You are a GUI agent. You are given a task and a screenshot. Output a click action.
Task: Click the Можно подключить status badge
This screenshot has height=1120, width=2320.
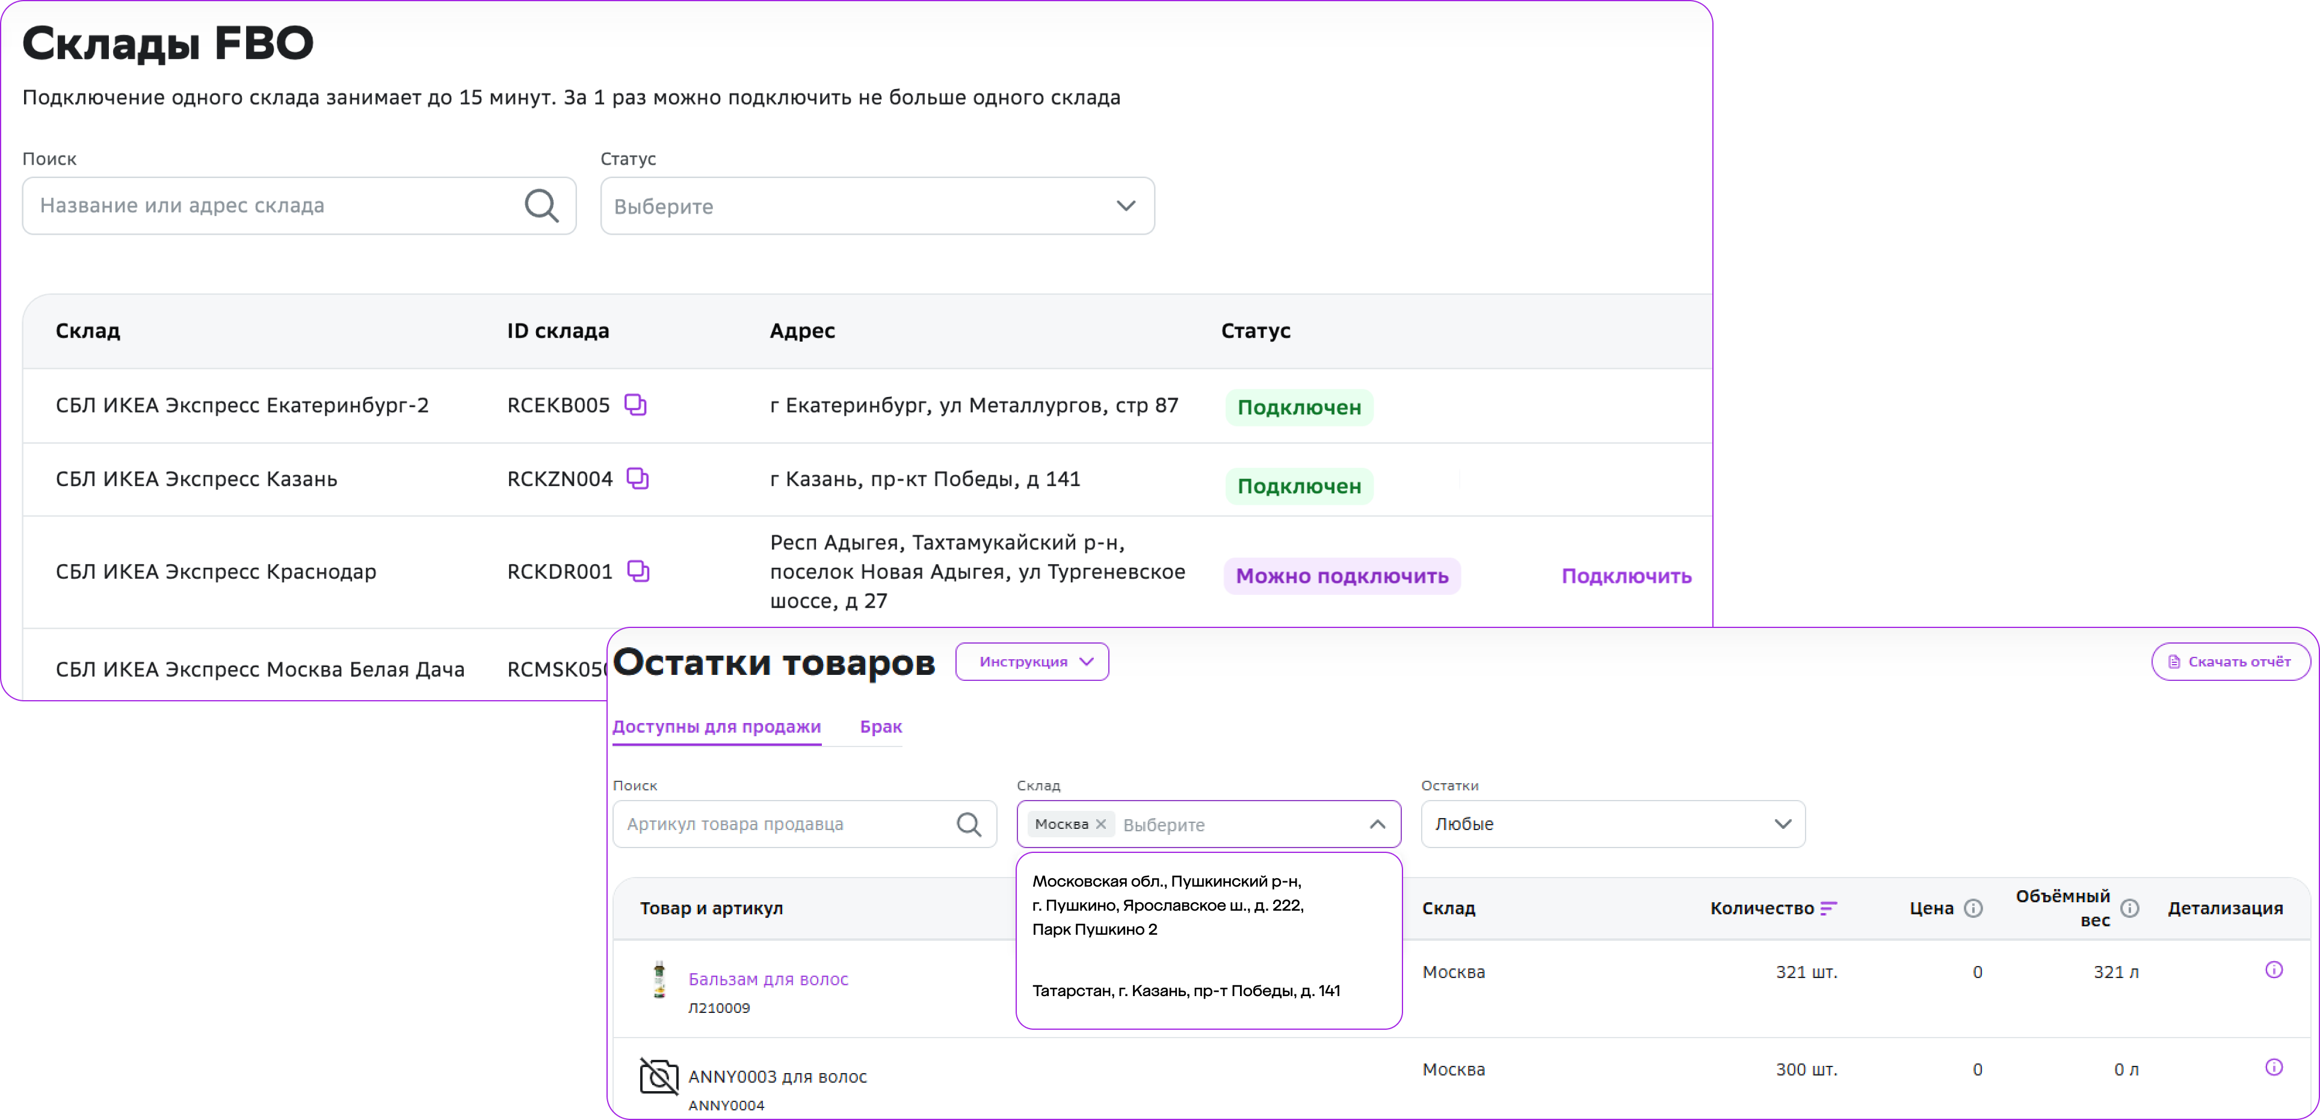pos(1342,576)
